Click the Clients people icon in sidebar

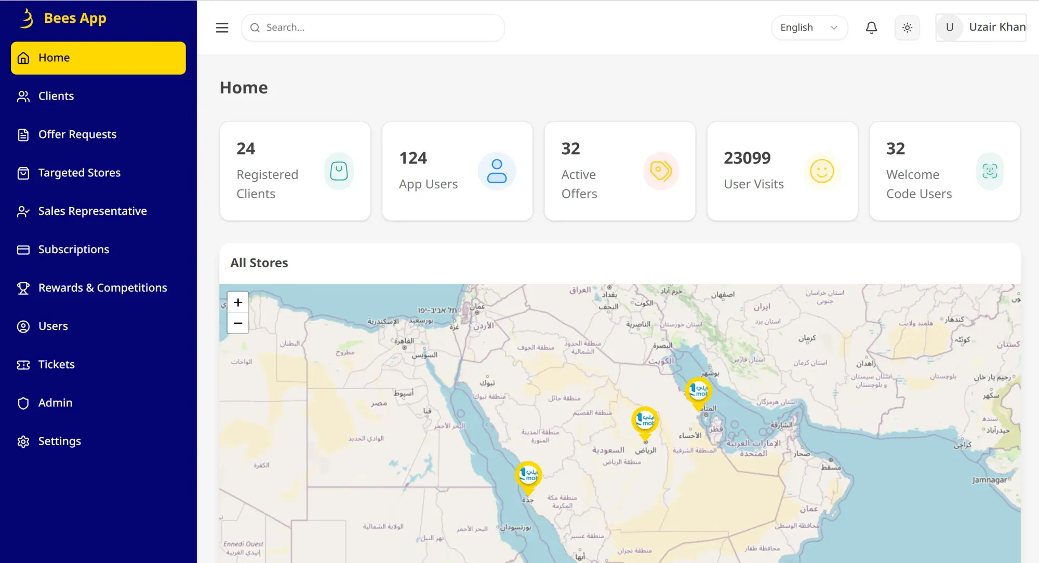[23, 96]
